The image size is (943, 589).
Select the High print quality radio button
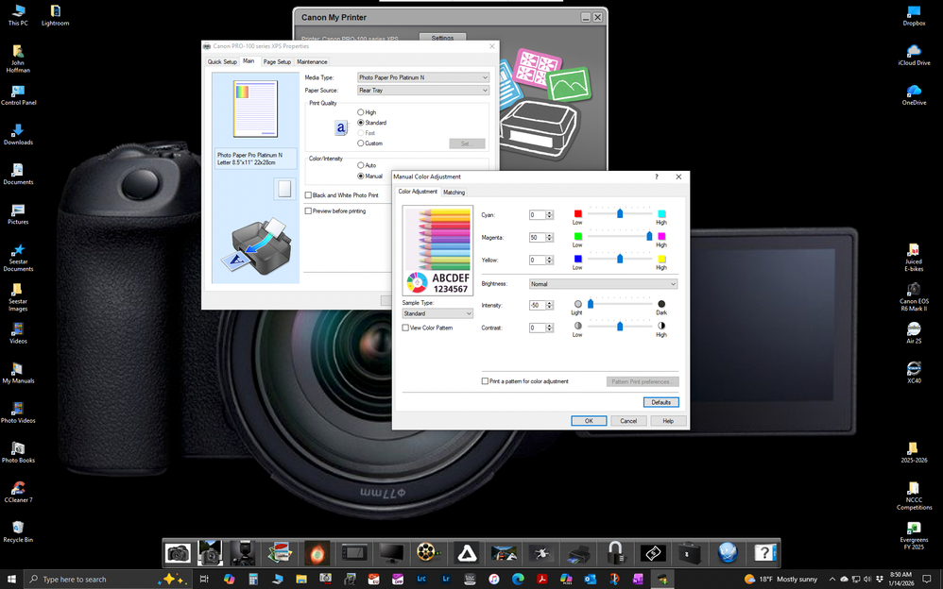[x=360, y=110]
